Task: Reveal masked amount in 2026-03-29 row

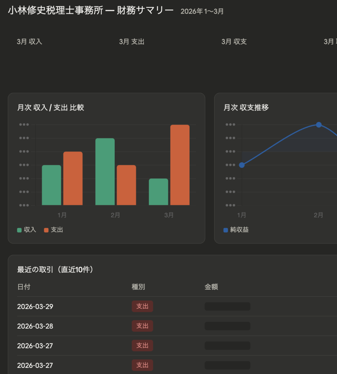Action: point(227,306)
